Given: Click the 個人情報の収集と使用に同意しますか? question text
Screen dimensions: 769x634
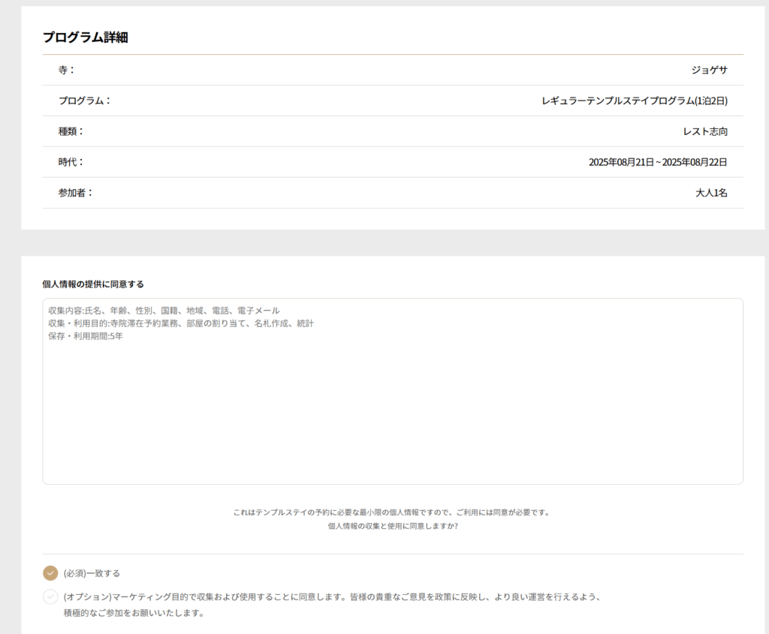Looking at the screenshot, I should pos(393,526).
